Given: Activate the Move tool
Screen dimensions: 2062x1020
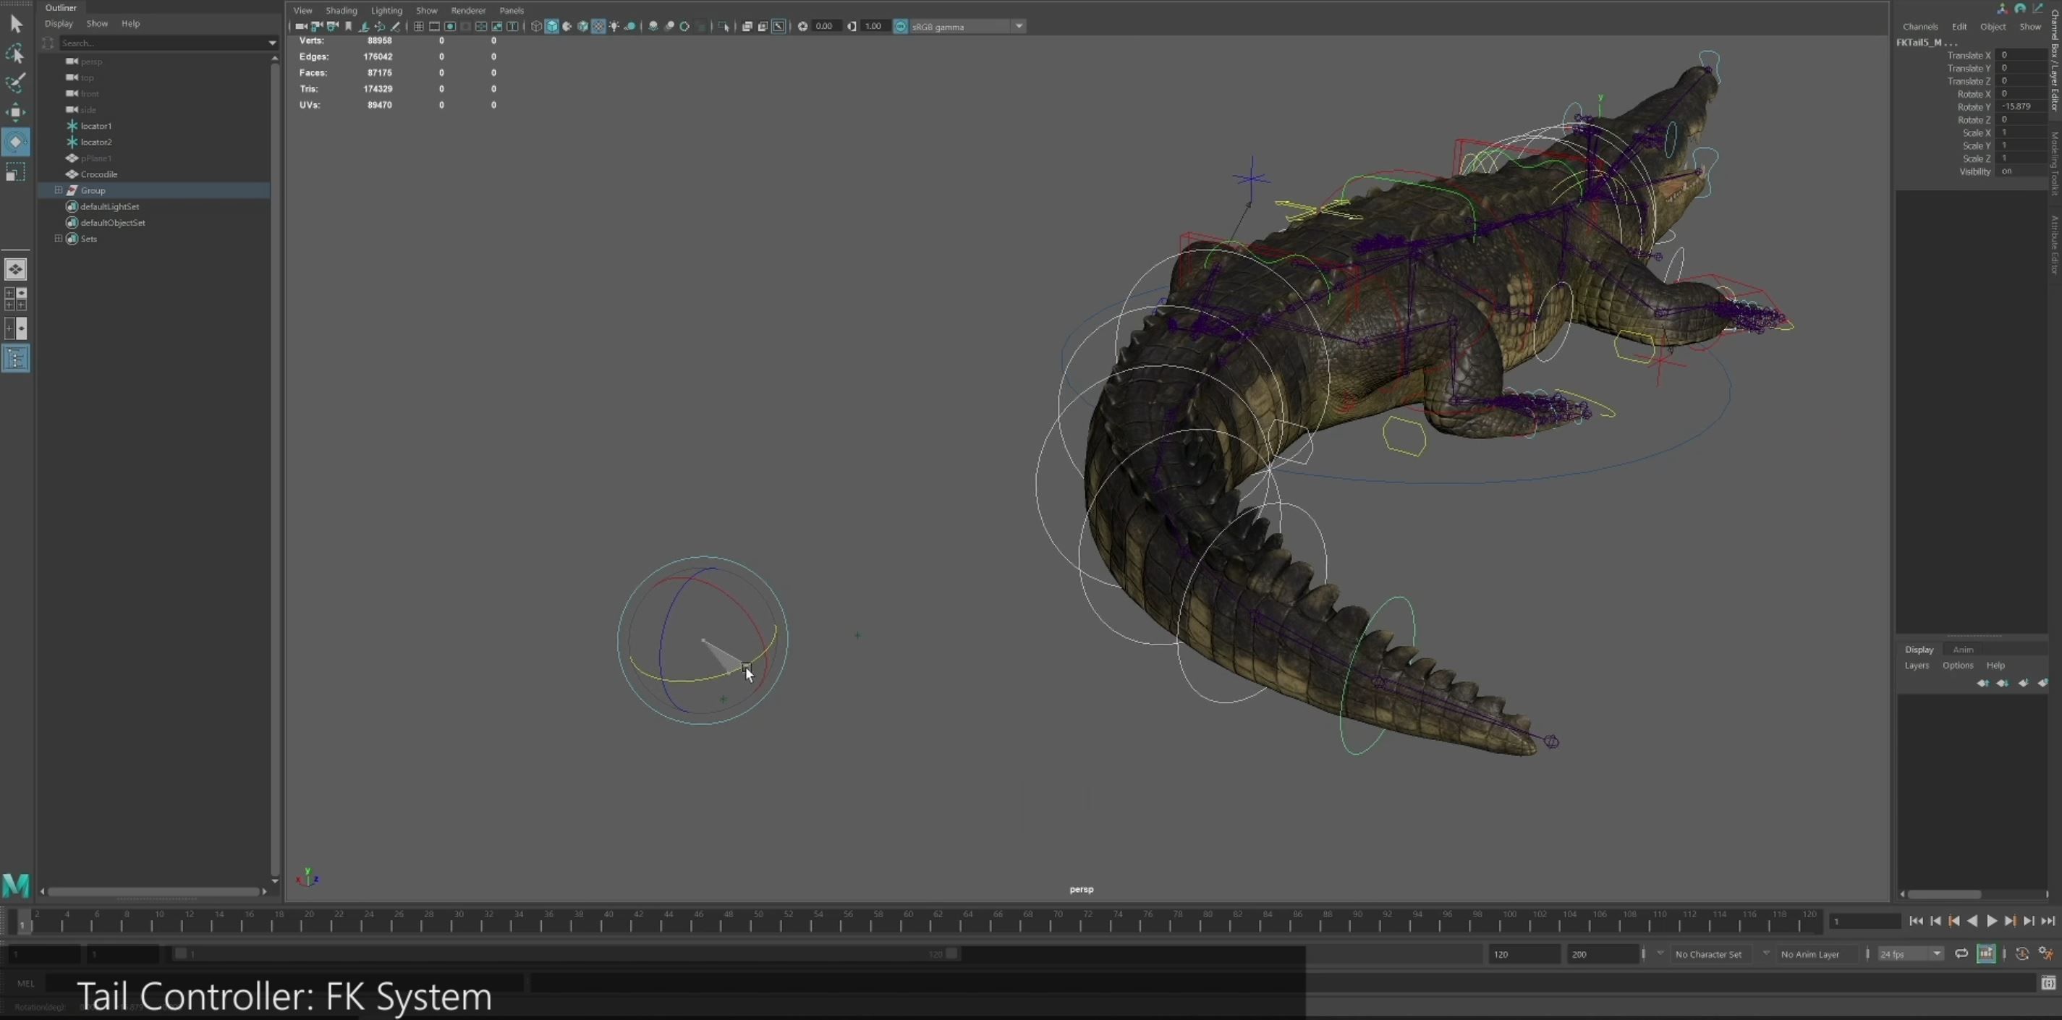Looking at the screenshot, I should [x=15, y=112].
